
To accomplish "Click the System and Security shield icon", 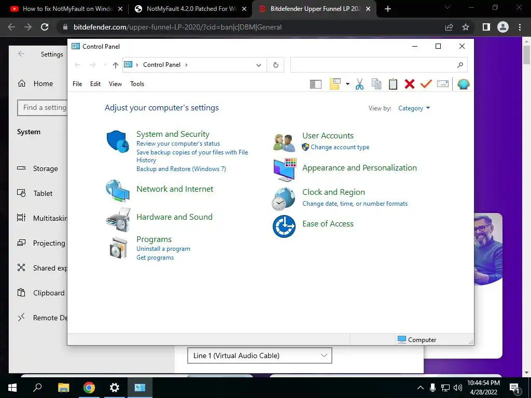I will (x=118, y=141).
